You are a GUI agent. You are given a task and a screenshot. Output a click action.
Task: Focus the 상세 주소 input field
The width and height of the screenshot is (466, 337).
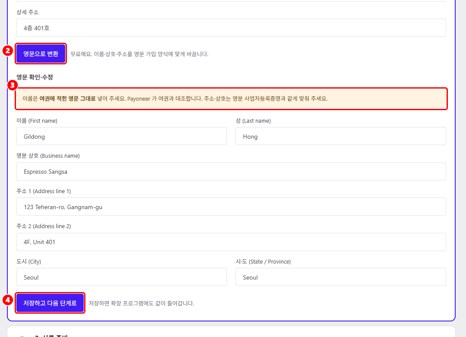pos(231,28)
